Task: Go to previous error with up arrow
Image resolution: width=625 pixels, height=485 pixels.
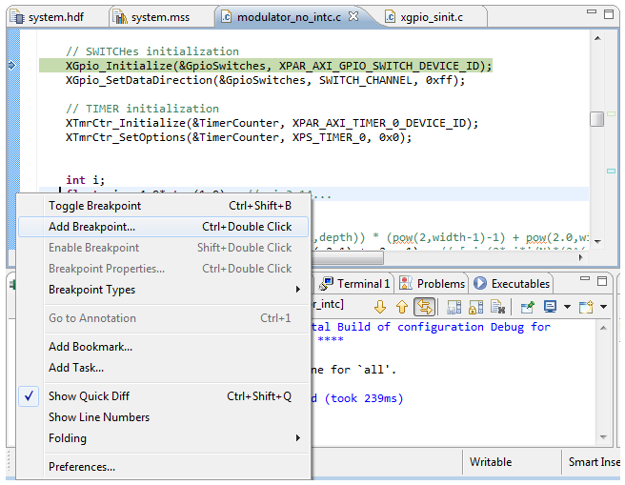Action: point(402,307)
